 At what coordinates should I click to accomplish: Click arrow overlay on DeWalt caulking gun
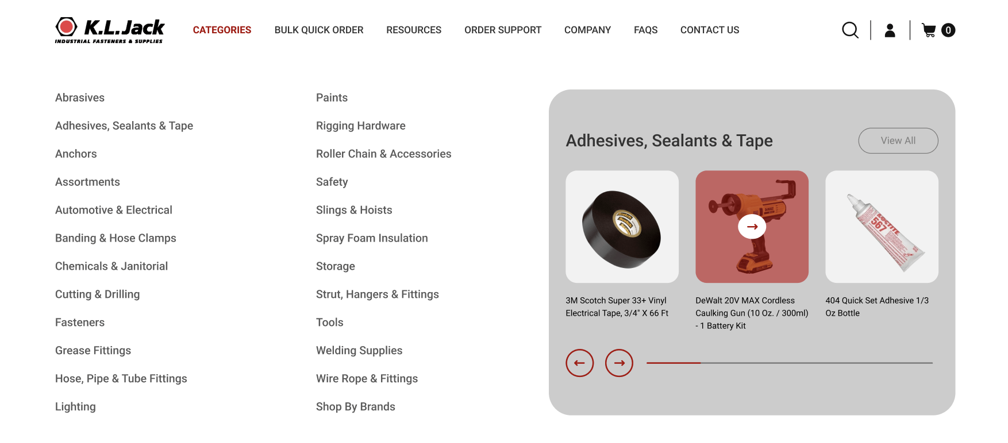click(x=752, y=227)
